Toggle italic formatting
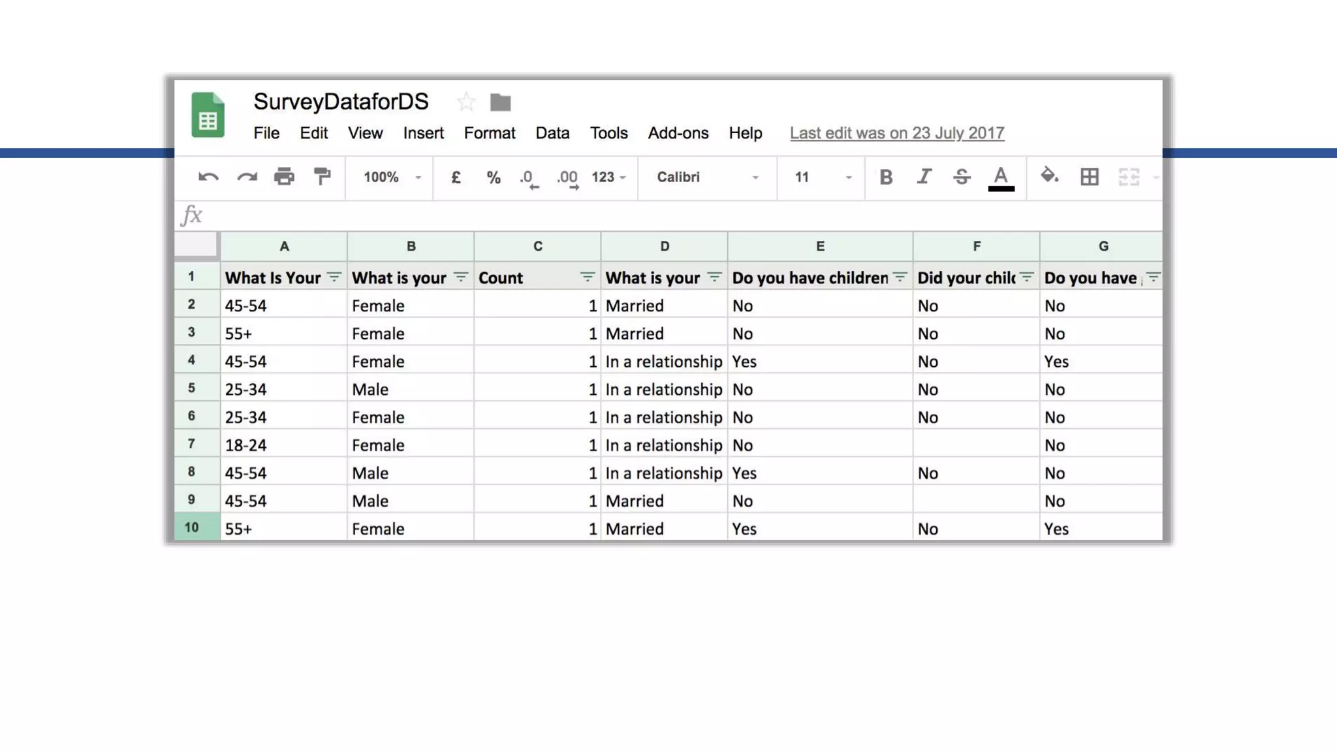Viewport: 1337px width, 752px height. [x=924, y=177]
